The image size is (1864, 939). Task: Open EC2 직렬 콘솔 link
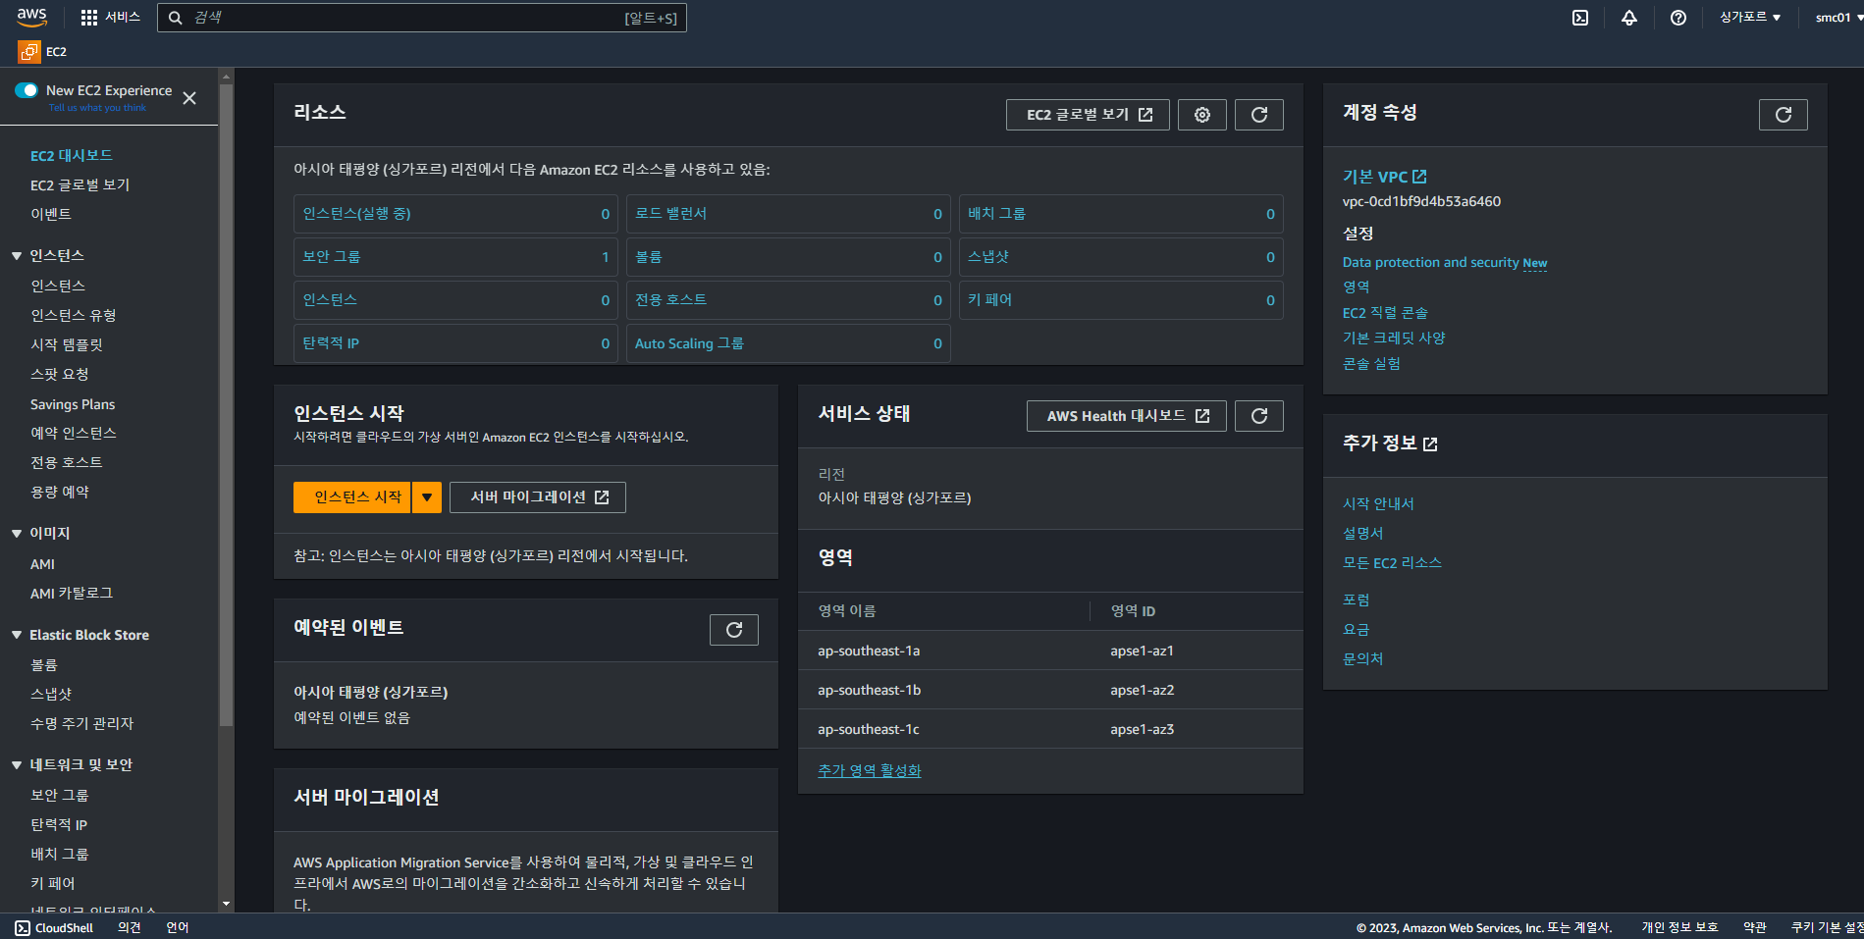pyautogui.click(x=1385, y=312)
